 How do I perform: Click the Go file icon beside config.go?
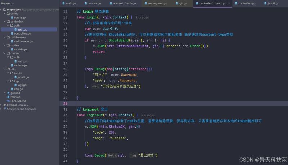pos(12,18)
